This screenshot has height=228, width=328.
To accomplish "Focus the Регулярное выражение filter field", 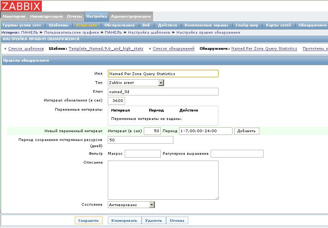I will [237, 154].
